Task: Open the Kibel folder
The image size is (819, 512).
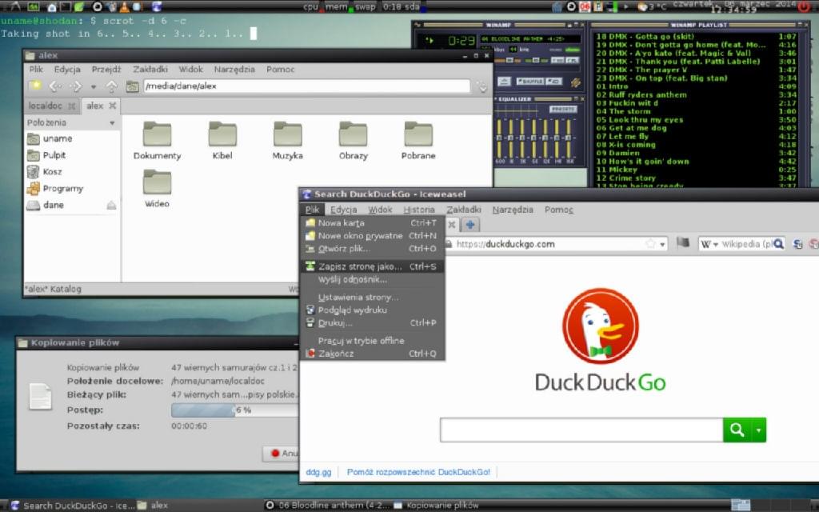Action: pyautogui.click(x=222, y=140)
